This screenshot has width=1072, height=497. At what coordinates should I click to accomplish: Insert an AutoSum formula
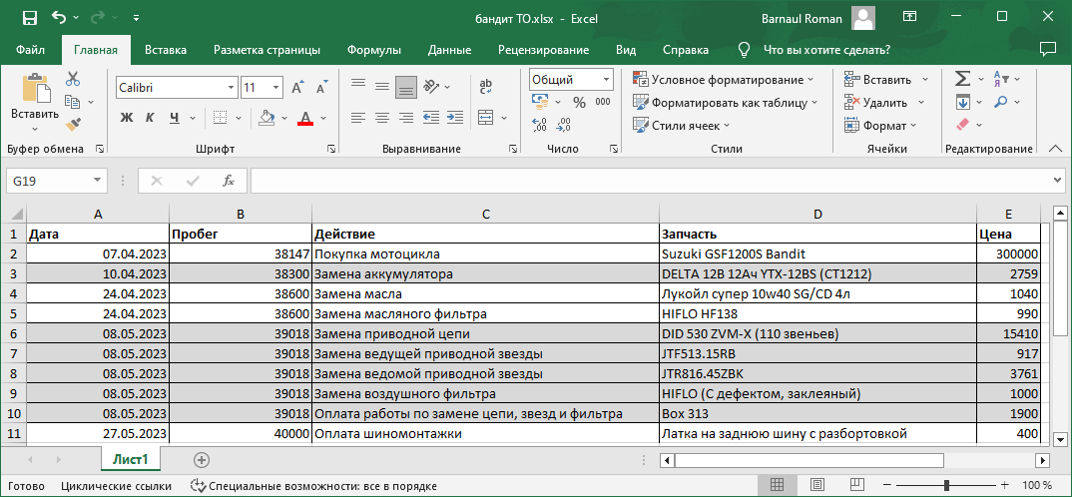coord(962,79)
